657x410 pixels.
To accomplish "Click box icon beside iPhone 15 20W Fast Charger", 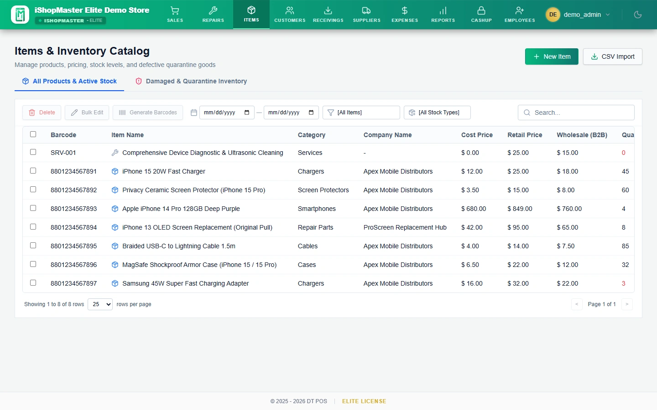I will coord(115,171).
